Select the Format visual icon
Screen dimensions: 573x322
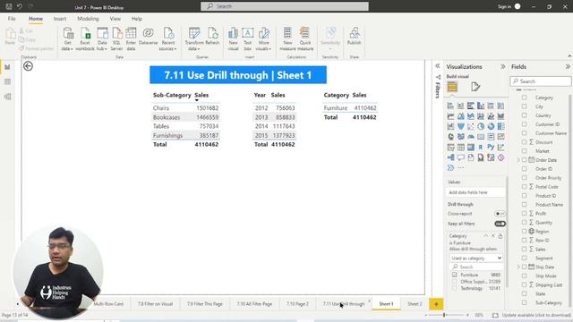point(475,87)
